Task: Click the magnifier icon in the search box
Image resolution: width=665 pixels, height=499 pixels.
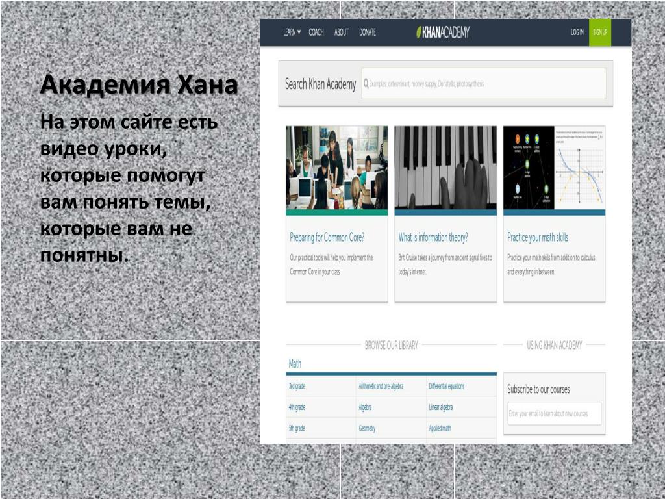Action: pos(366,84)
